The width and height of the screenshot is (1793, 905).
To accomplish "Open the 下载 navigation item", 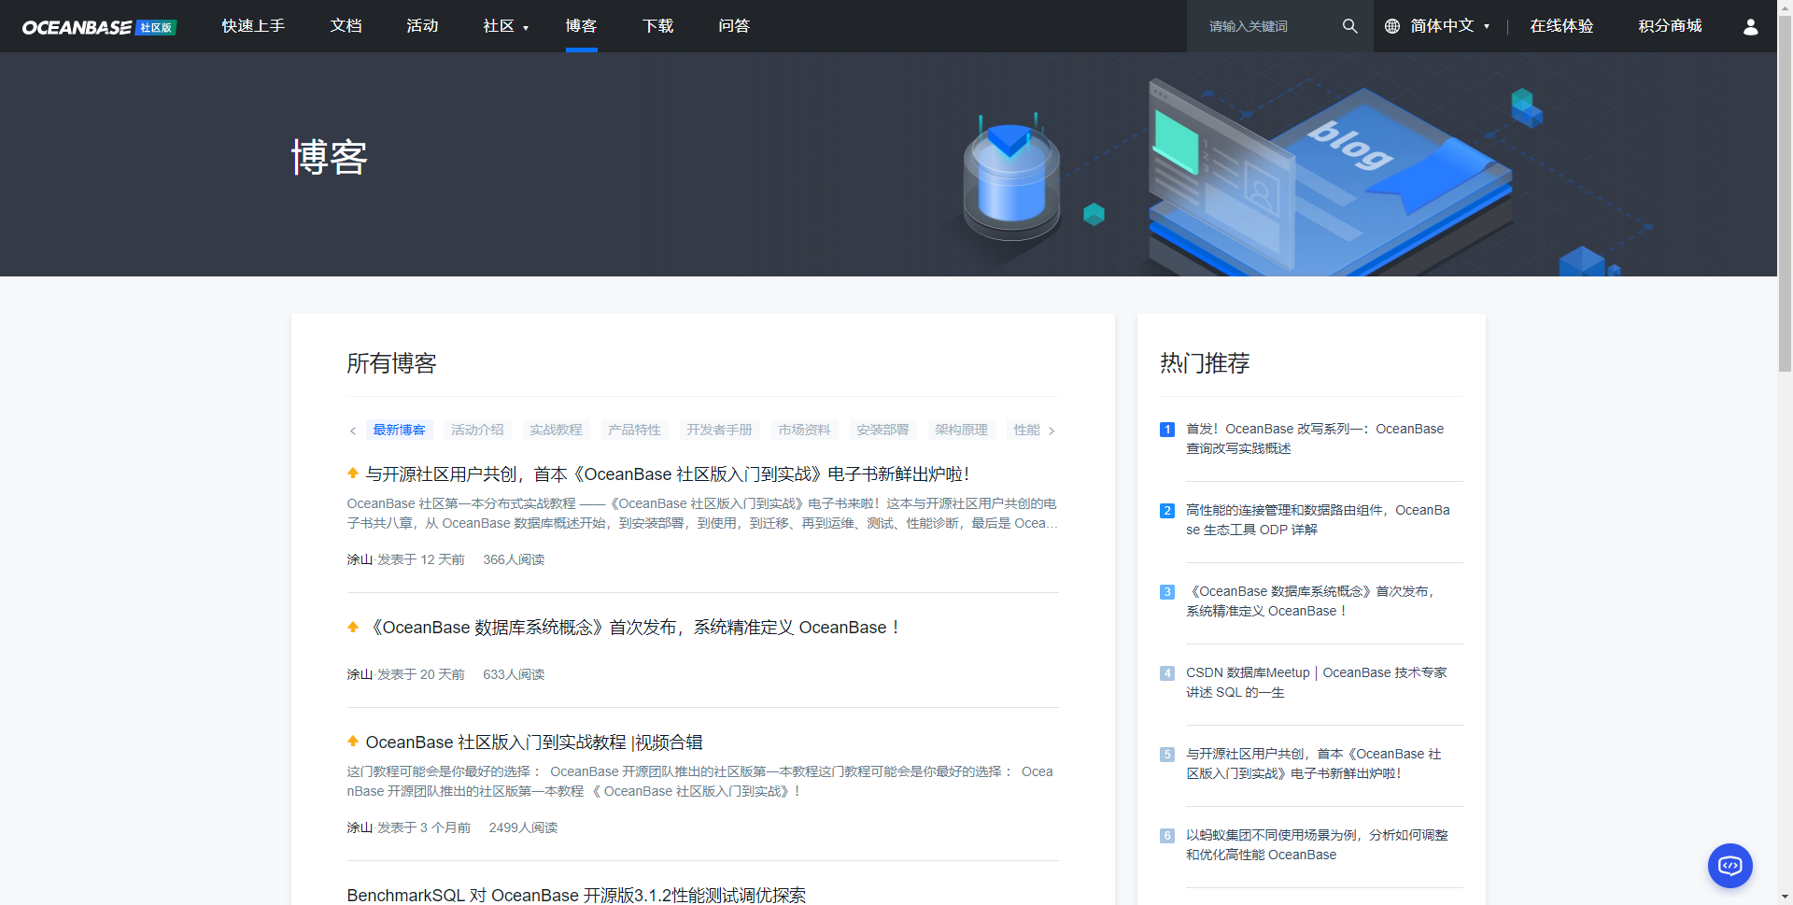I will [x=657, y=26].
